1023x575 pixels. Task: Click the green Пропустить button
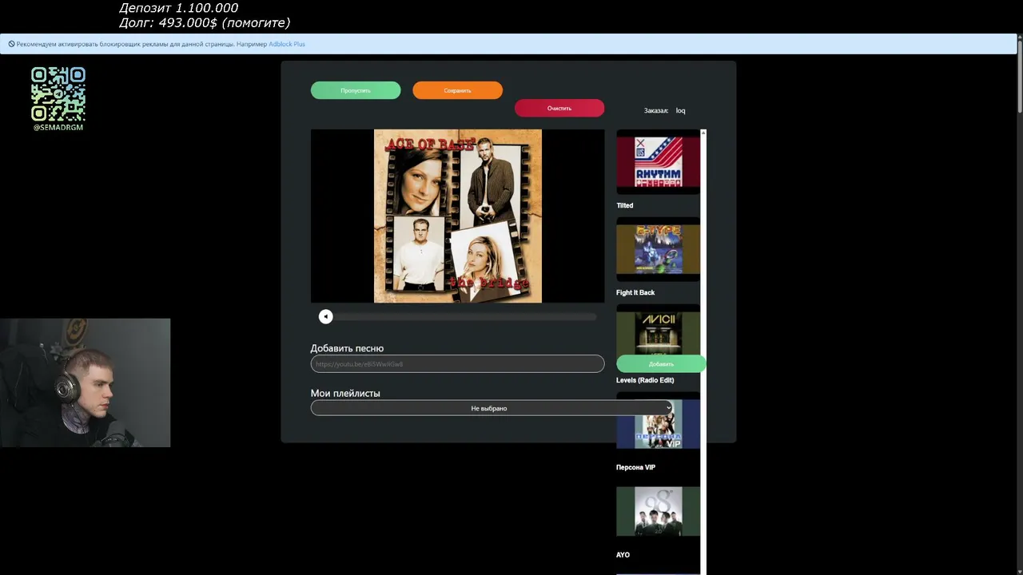tap(356, 90)
